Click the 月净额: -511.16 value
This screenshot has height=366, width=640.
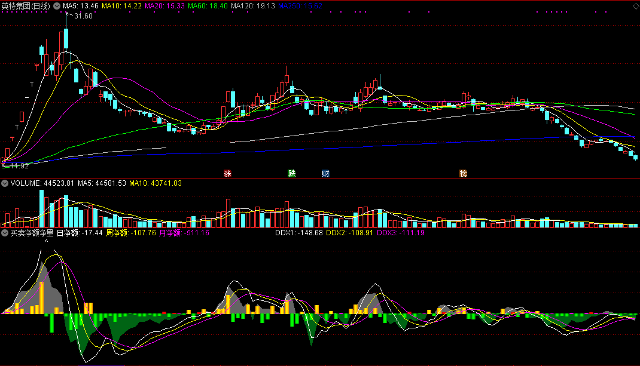coord(184,233)
